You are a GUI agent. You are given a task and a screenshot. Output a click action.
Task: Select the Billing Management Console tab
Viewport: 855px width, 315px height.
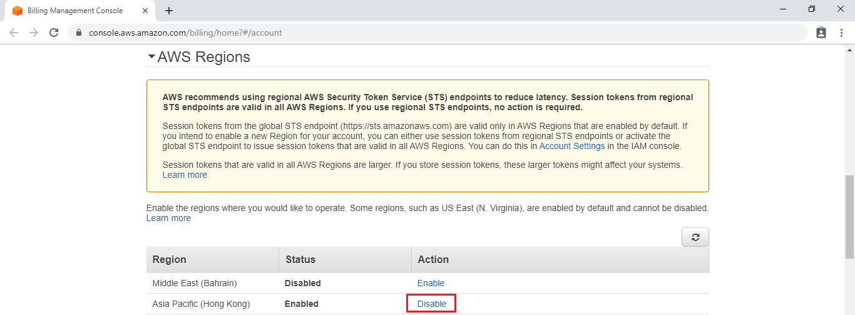pyautogui.click(x=80, y=11)
